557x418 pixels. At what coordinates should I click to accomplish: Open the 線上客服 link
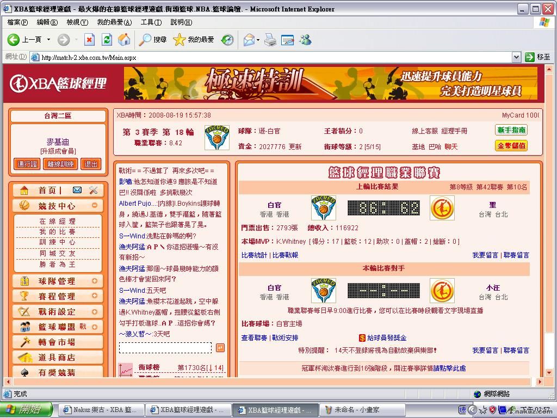pyautogui.click(x=425, y=131)
